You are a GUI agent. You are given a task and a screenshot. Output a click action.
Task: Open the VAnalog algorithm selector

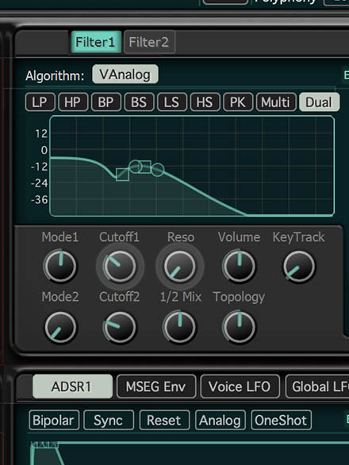[125, 75]
